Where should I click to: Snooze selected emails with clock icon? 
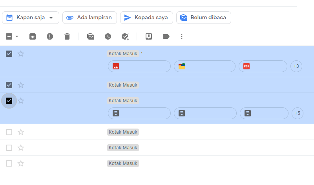click(x=108, y=36)
